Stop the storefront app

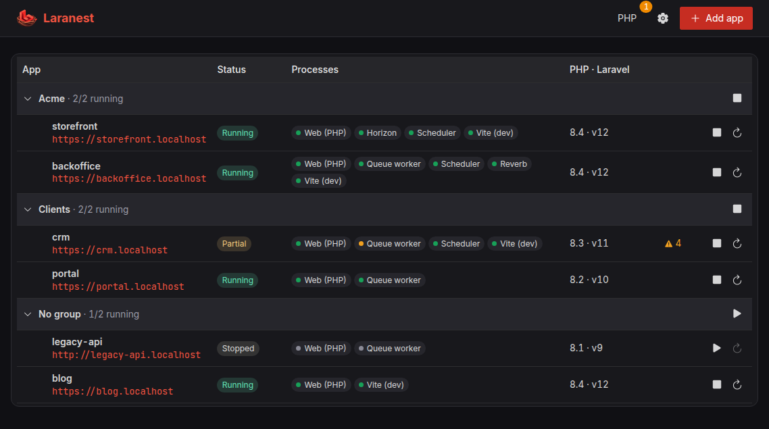click(x=716, y=132)
